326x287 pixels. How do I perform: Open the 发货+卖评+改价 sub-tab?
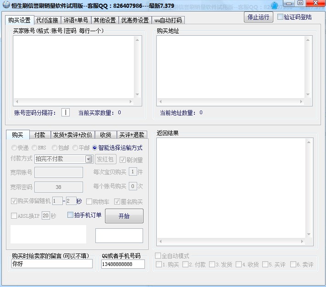72,135
